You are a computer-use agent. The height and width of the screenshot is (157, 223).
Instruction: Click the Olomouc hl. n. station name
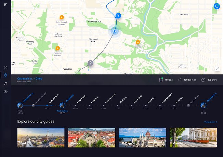54,99
